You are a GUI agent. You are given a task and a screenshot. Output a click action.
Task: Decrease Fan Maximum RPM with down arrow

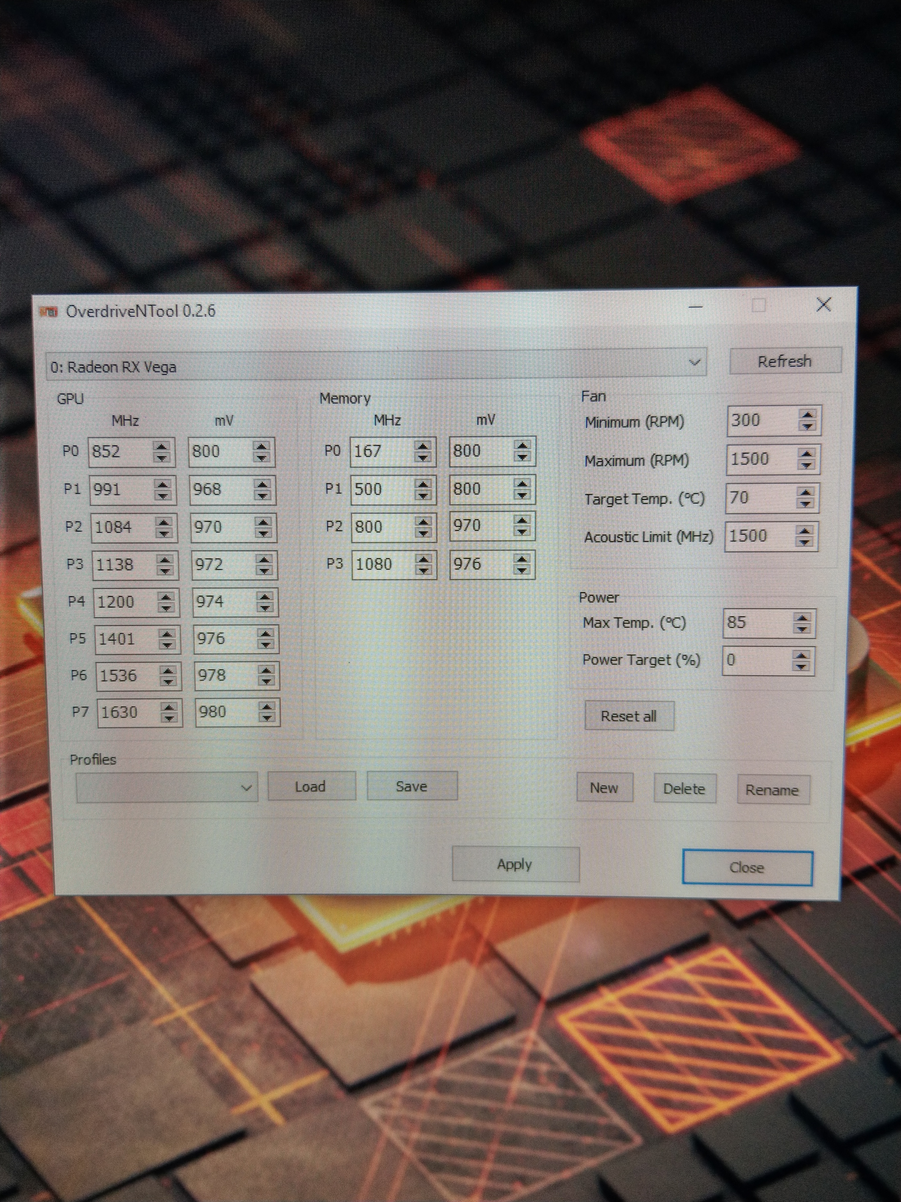(x=807, y=466)
